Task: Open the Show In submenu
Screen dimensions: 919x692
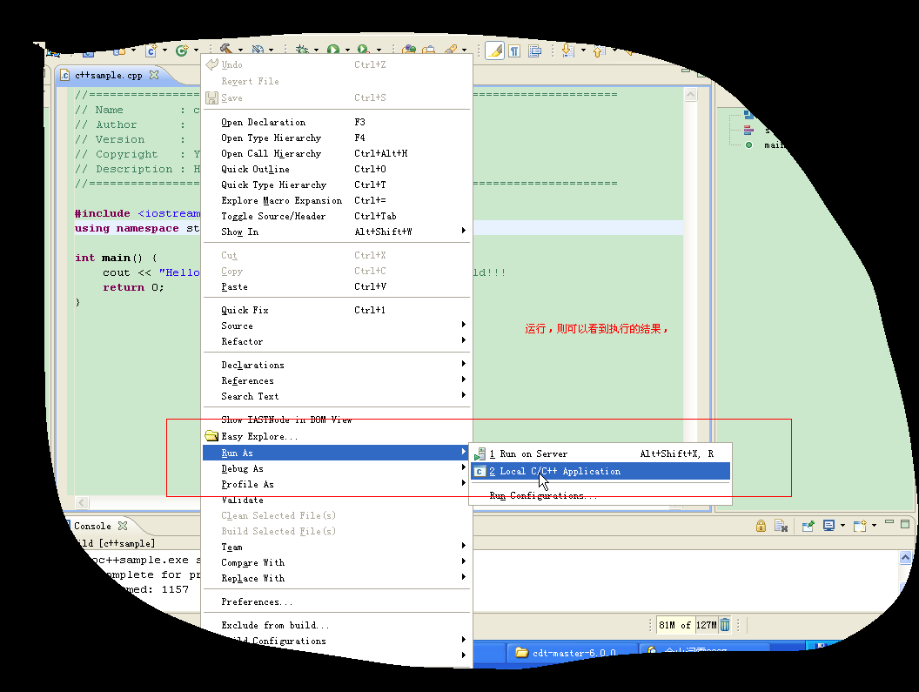Action: (337, 232)
